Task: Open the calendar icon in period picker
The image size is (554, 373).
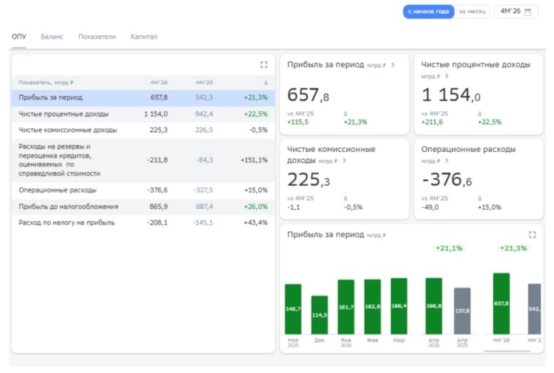Action: (x=528, y=12)
